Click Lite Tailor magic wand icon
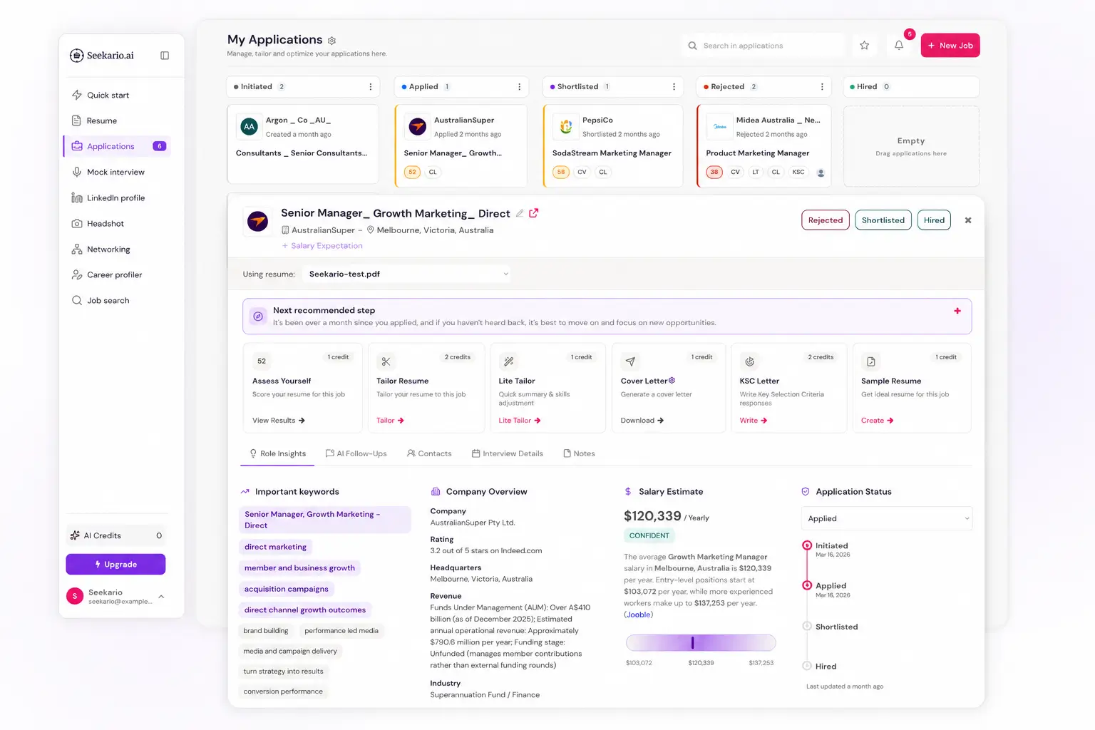This screenshot has height=730, width=1095. pos(508,361)
